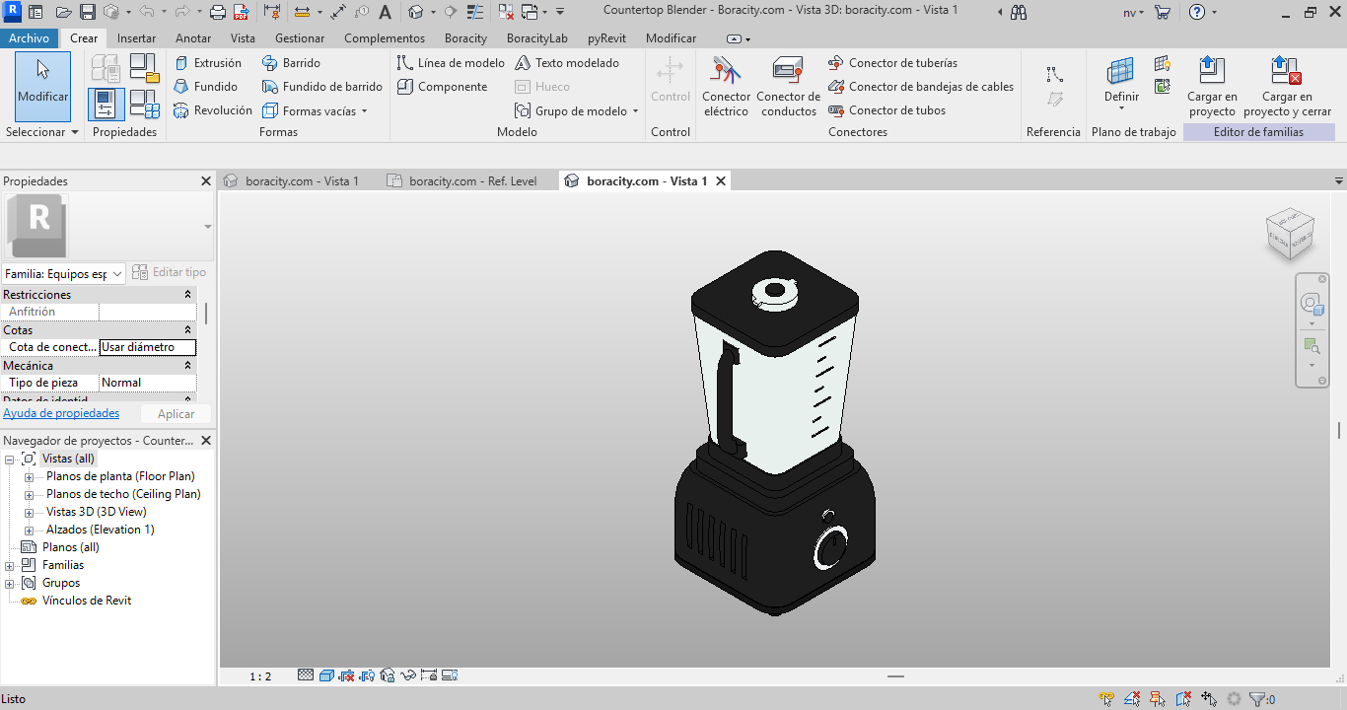Pick the Barrido sweep tool
This screenshot has width=1347, height=710.
pos(291,63)
